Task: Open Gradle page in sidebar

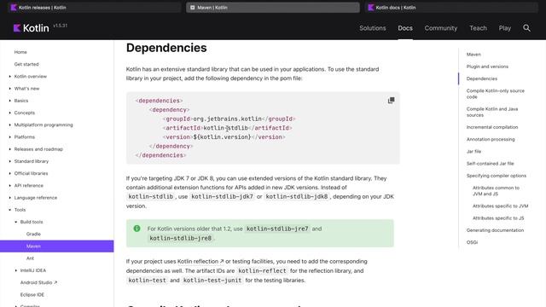Action: coord(33,234)
